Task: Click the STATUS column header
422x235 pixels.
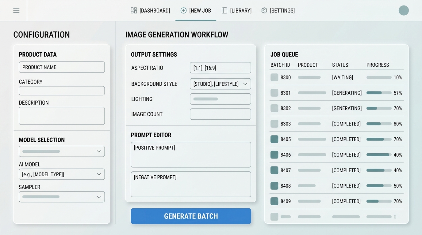Action: 340,65
